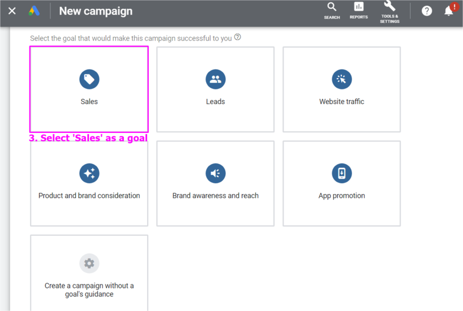Click the Leads people icon
463x311 pixels.
click(x=215, y=79)
